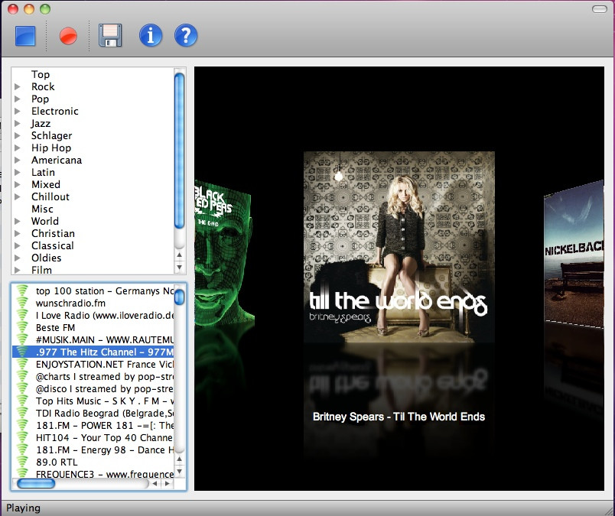Click station list horizontal scrollbar thumb
This screenshot has height=516, width=615.
pyautogui.click(x=36, y=483)
